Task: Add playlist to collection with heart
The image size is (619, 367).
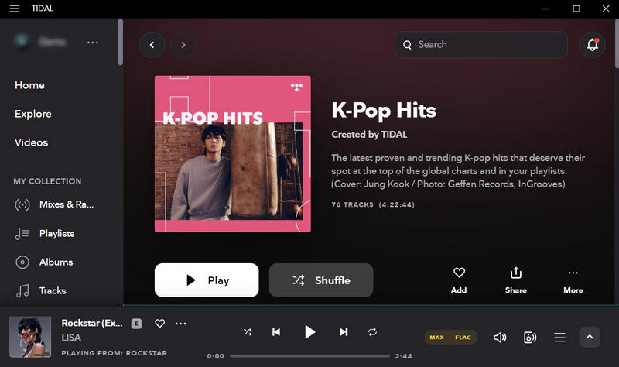Action: (x=459, y=280)
